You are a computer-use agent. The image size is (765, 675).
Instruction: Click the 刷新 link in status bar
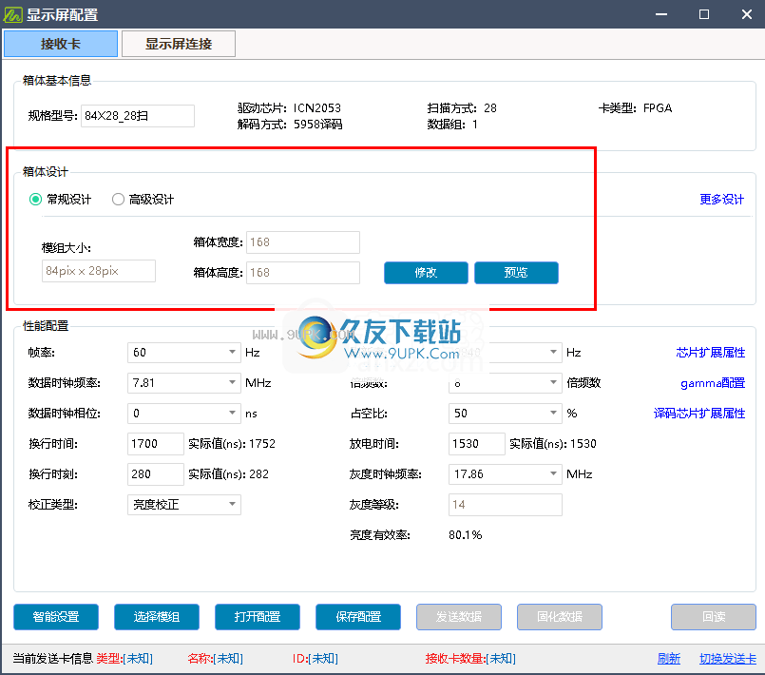[668, 659]
